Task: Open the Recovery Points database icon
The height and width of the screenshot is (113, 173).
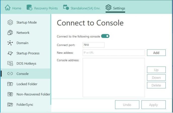Action: (x=29, y=8)
